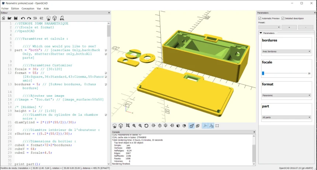Open the Fichier menu
This screenshot has width=317, height=170.
tap(5, 8)
